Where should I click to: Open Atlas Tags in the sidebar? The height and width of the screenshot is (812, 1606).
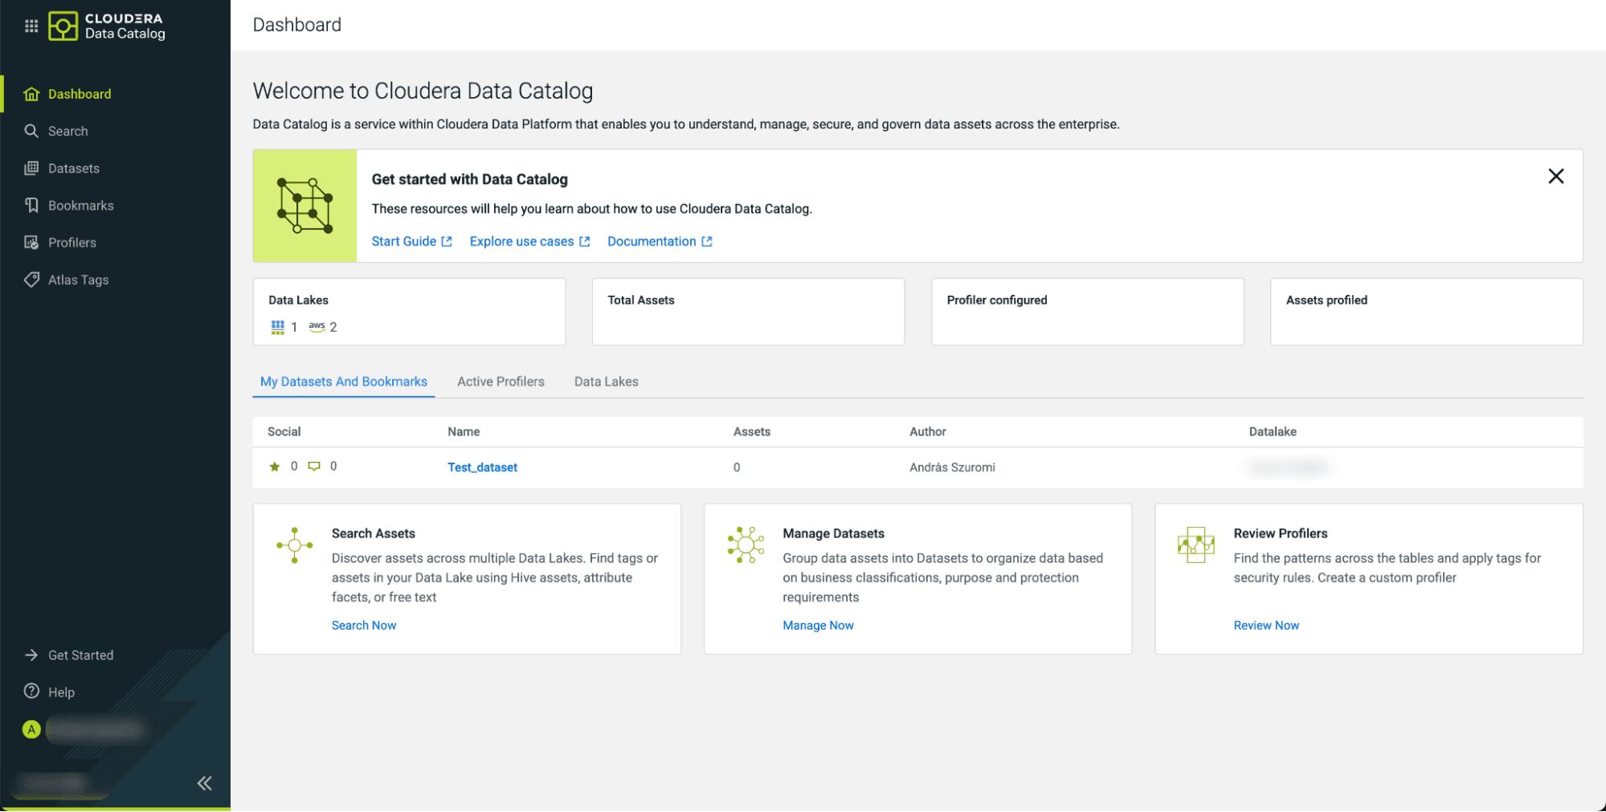point(78,280)
